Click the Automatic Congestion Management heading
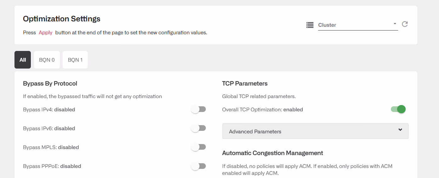Viewport: 439px width, 178px height. pos(273,153)
